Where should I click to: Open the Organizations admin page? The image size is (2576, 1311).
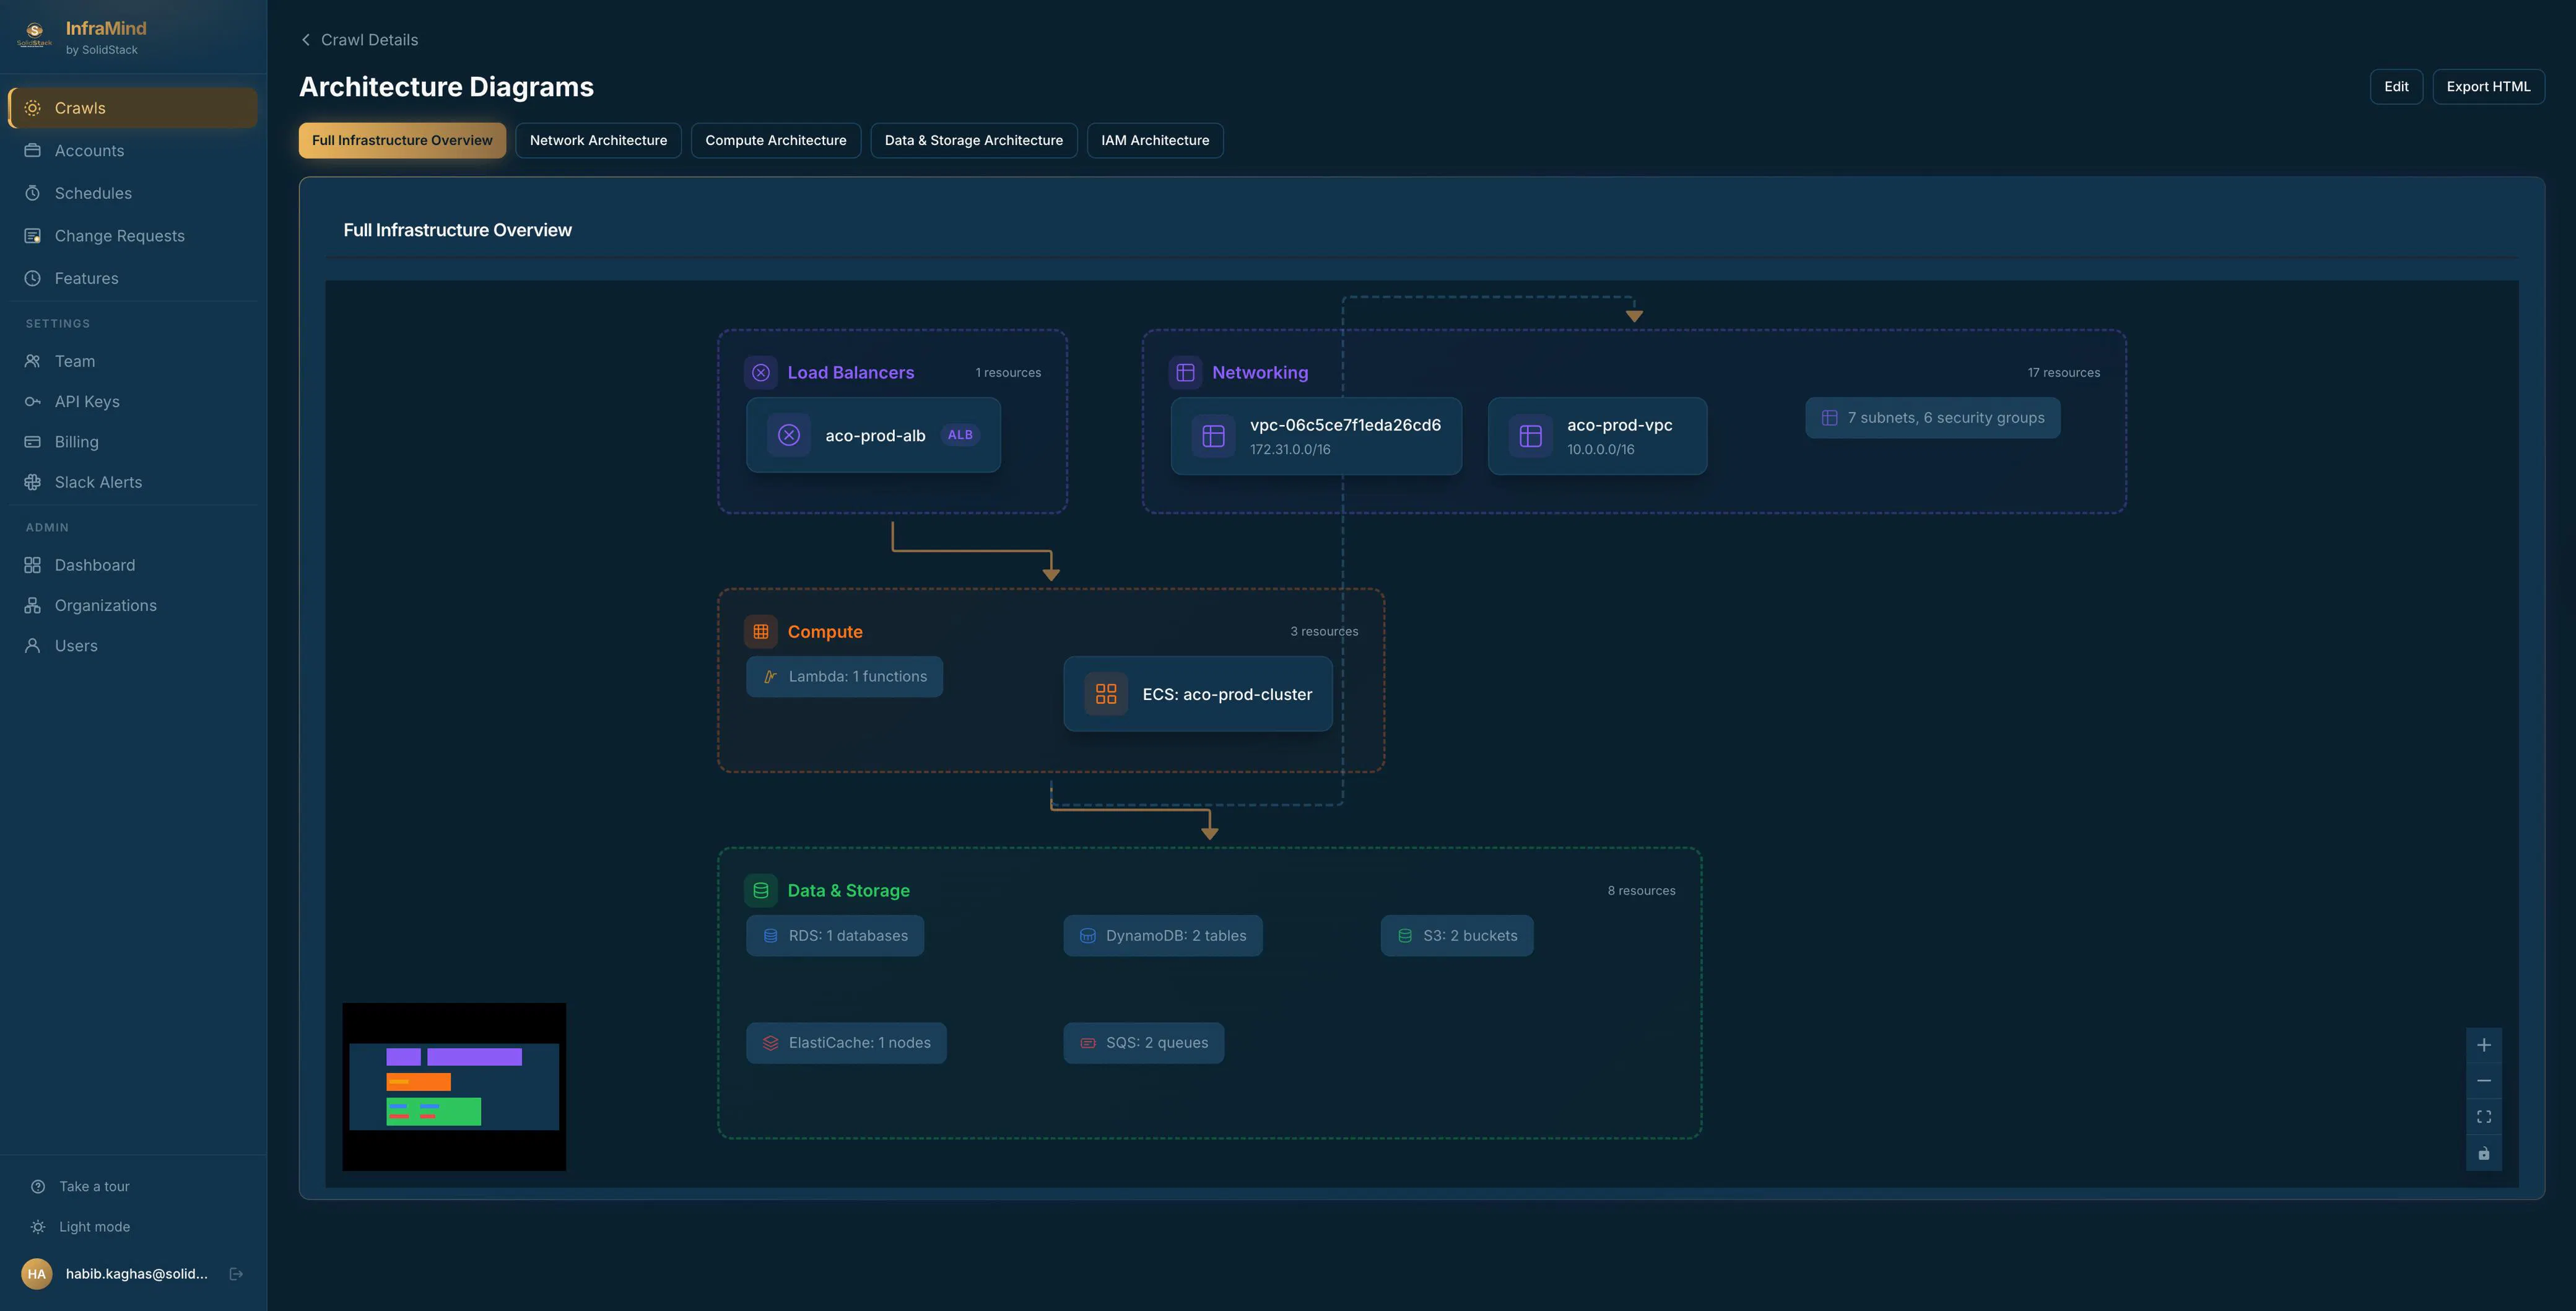132,605
